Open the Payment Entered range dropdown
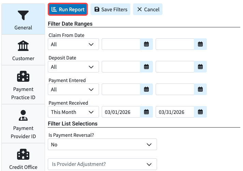Screen dimensions: 243x171 [x=73, y=89]
